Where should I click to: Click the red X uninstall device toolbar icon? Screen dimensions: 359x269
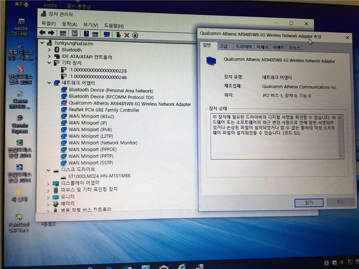click(x=127, y=35)
